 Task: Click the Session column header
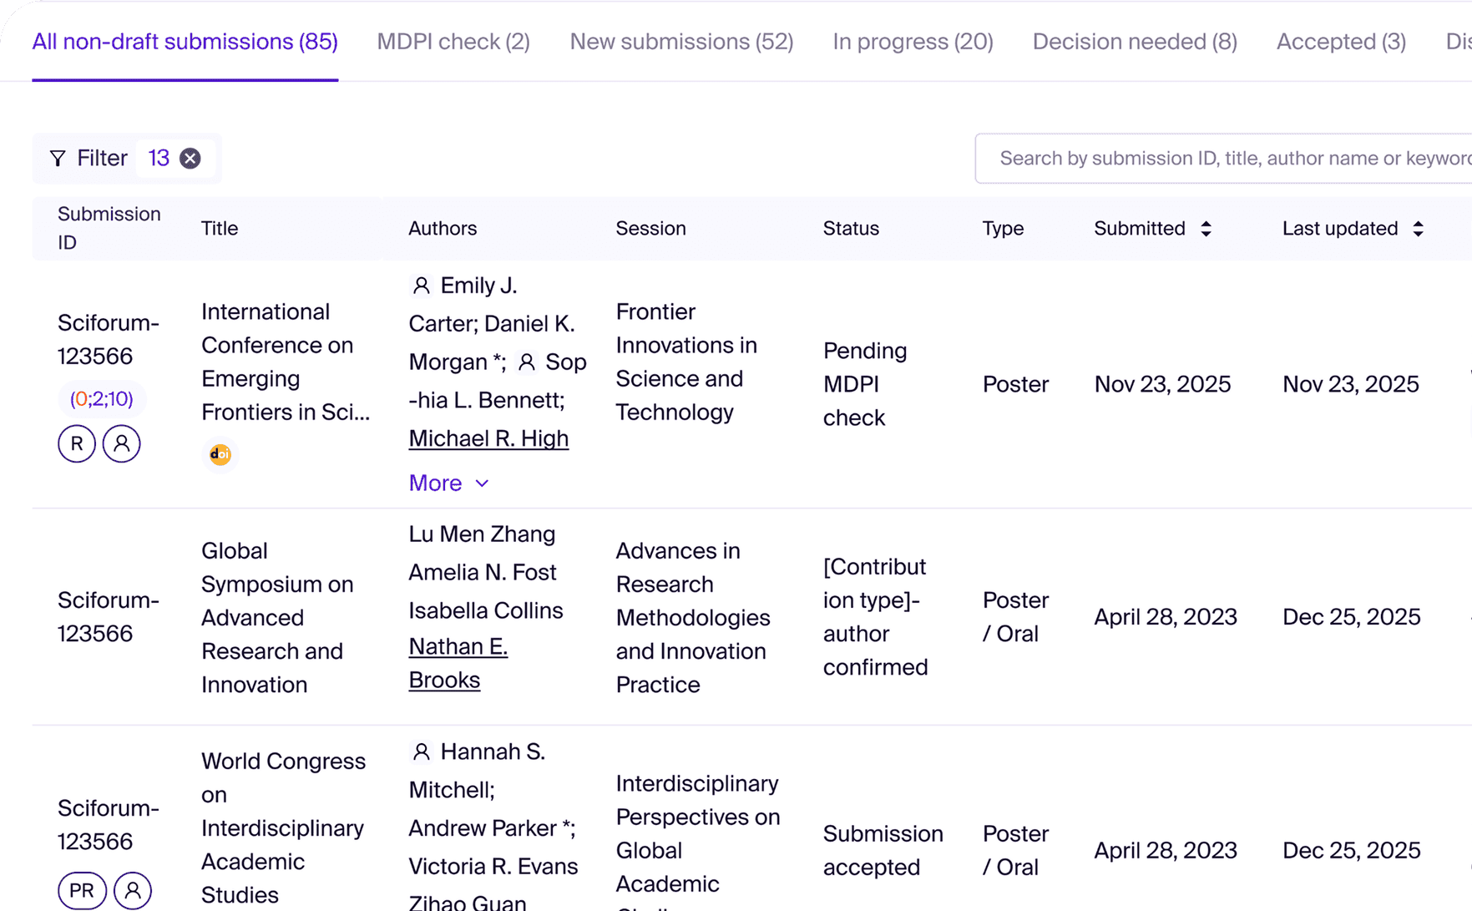tap(650, 229)
